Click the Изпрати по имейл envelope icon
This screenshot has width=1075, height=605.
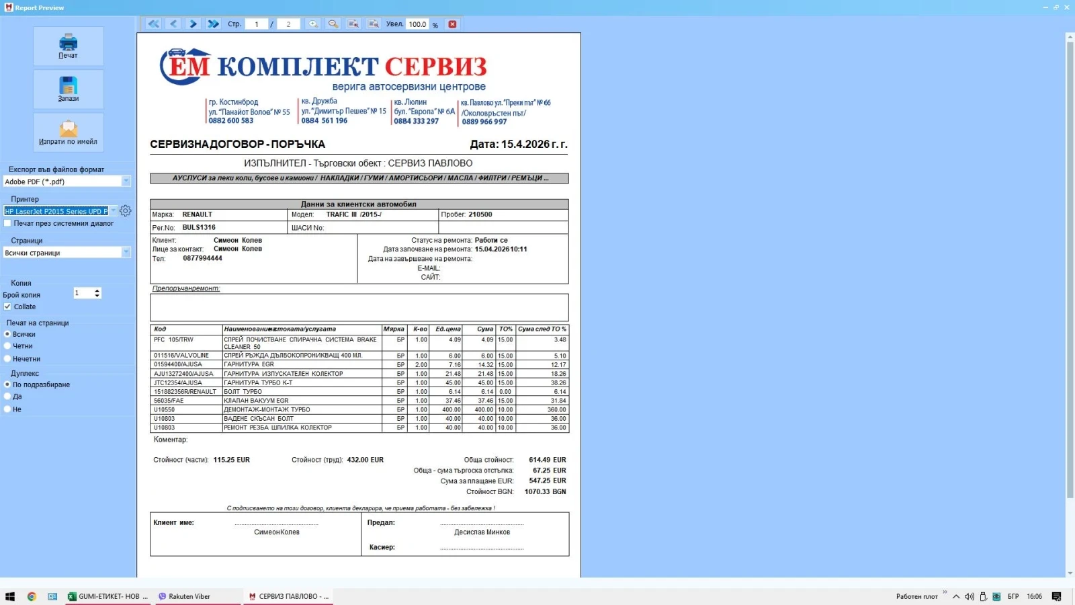point(68,128)
